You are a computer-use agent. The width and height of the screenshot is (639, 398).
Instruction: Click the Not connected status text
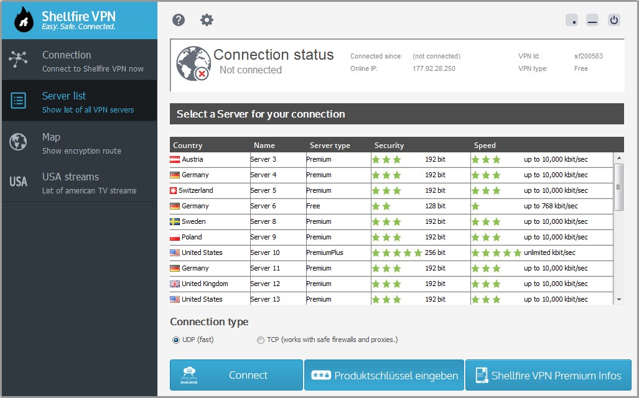point(251,70)
